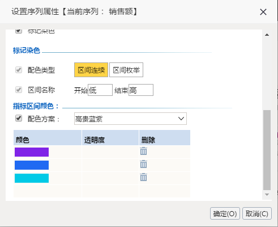
Task: Toggle the 区间名称 checkbox
Action: coord(19,90)
